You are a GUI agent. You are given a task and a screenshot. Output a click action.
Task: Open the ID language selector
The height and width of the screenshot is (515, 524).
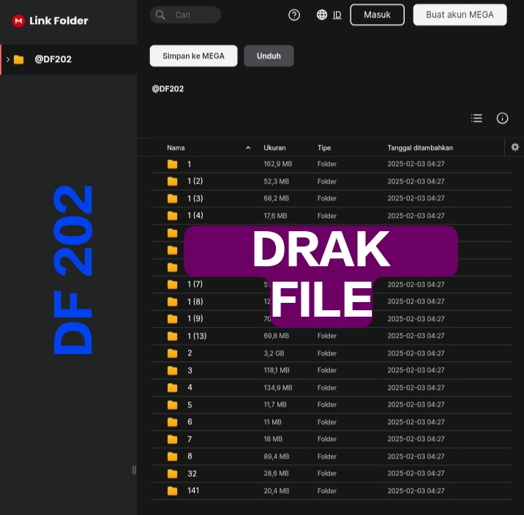click(337, 15)
